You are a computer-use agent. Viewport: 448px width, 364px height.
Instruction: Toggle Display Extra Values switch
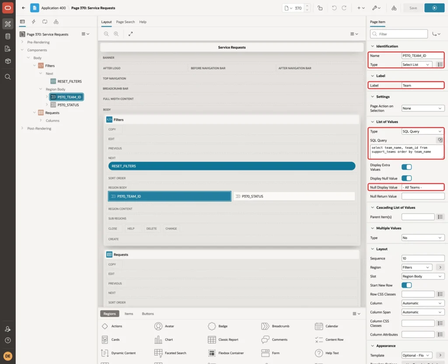click(406, 167)
